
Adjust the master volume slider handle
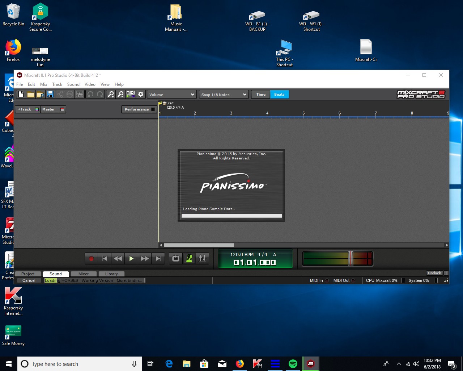click(351, 258)
